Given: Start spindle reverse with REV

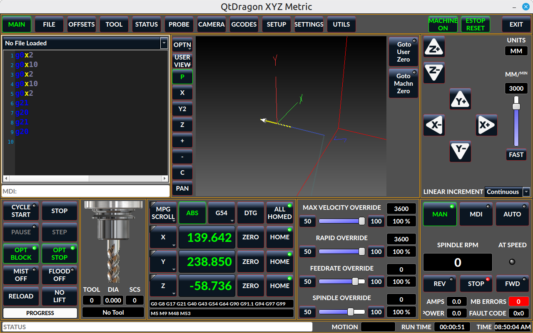Looking at the screenshot, I should (x=440, y=283).
